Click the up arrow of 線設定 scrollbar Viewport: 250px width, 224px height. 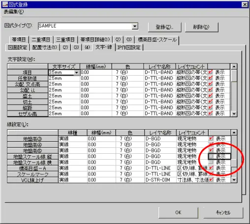point(234,132)
